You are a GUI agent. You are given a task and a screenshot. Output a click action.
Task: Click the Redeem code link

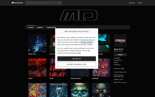coord(118,79)
